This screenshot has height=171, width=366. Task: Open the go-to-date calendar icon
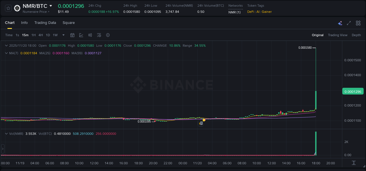(72, 35)
